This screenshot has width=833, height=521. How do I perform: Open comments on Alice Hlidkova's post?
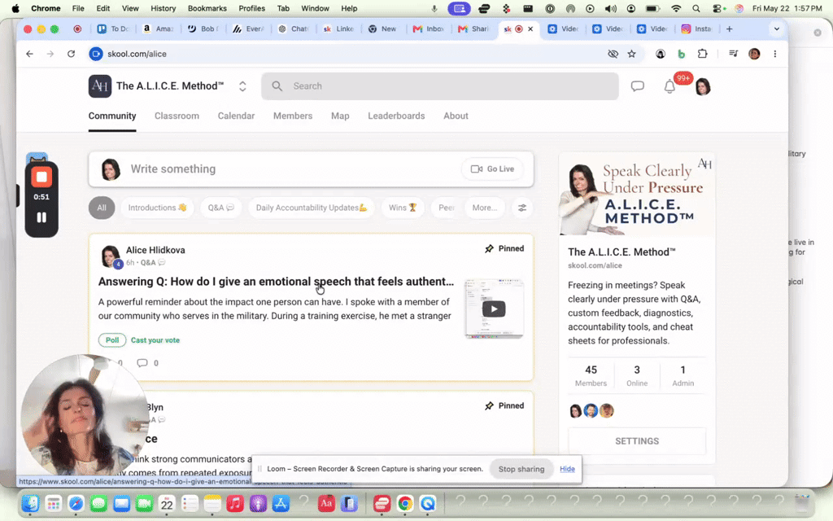coord(148,363)
